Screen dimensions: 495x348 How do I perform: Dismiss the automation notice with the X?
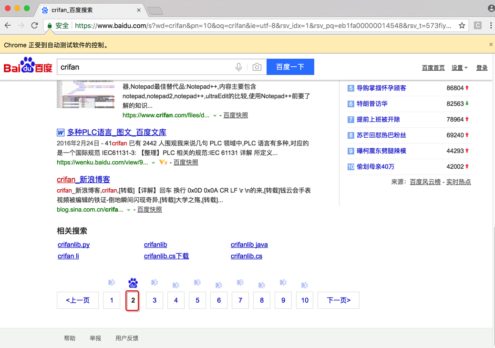491,44
